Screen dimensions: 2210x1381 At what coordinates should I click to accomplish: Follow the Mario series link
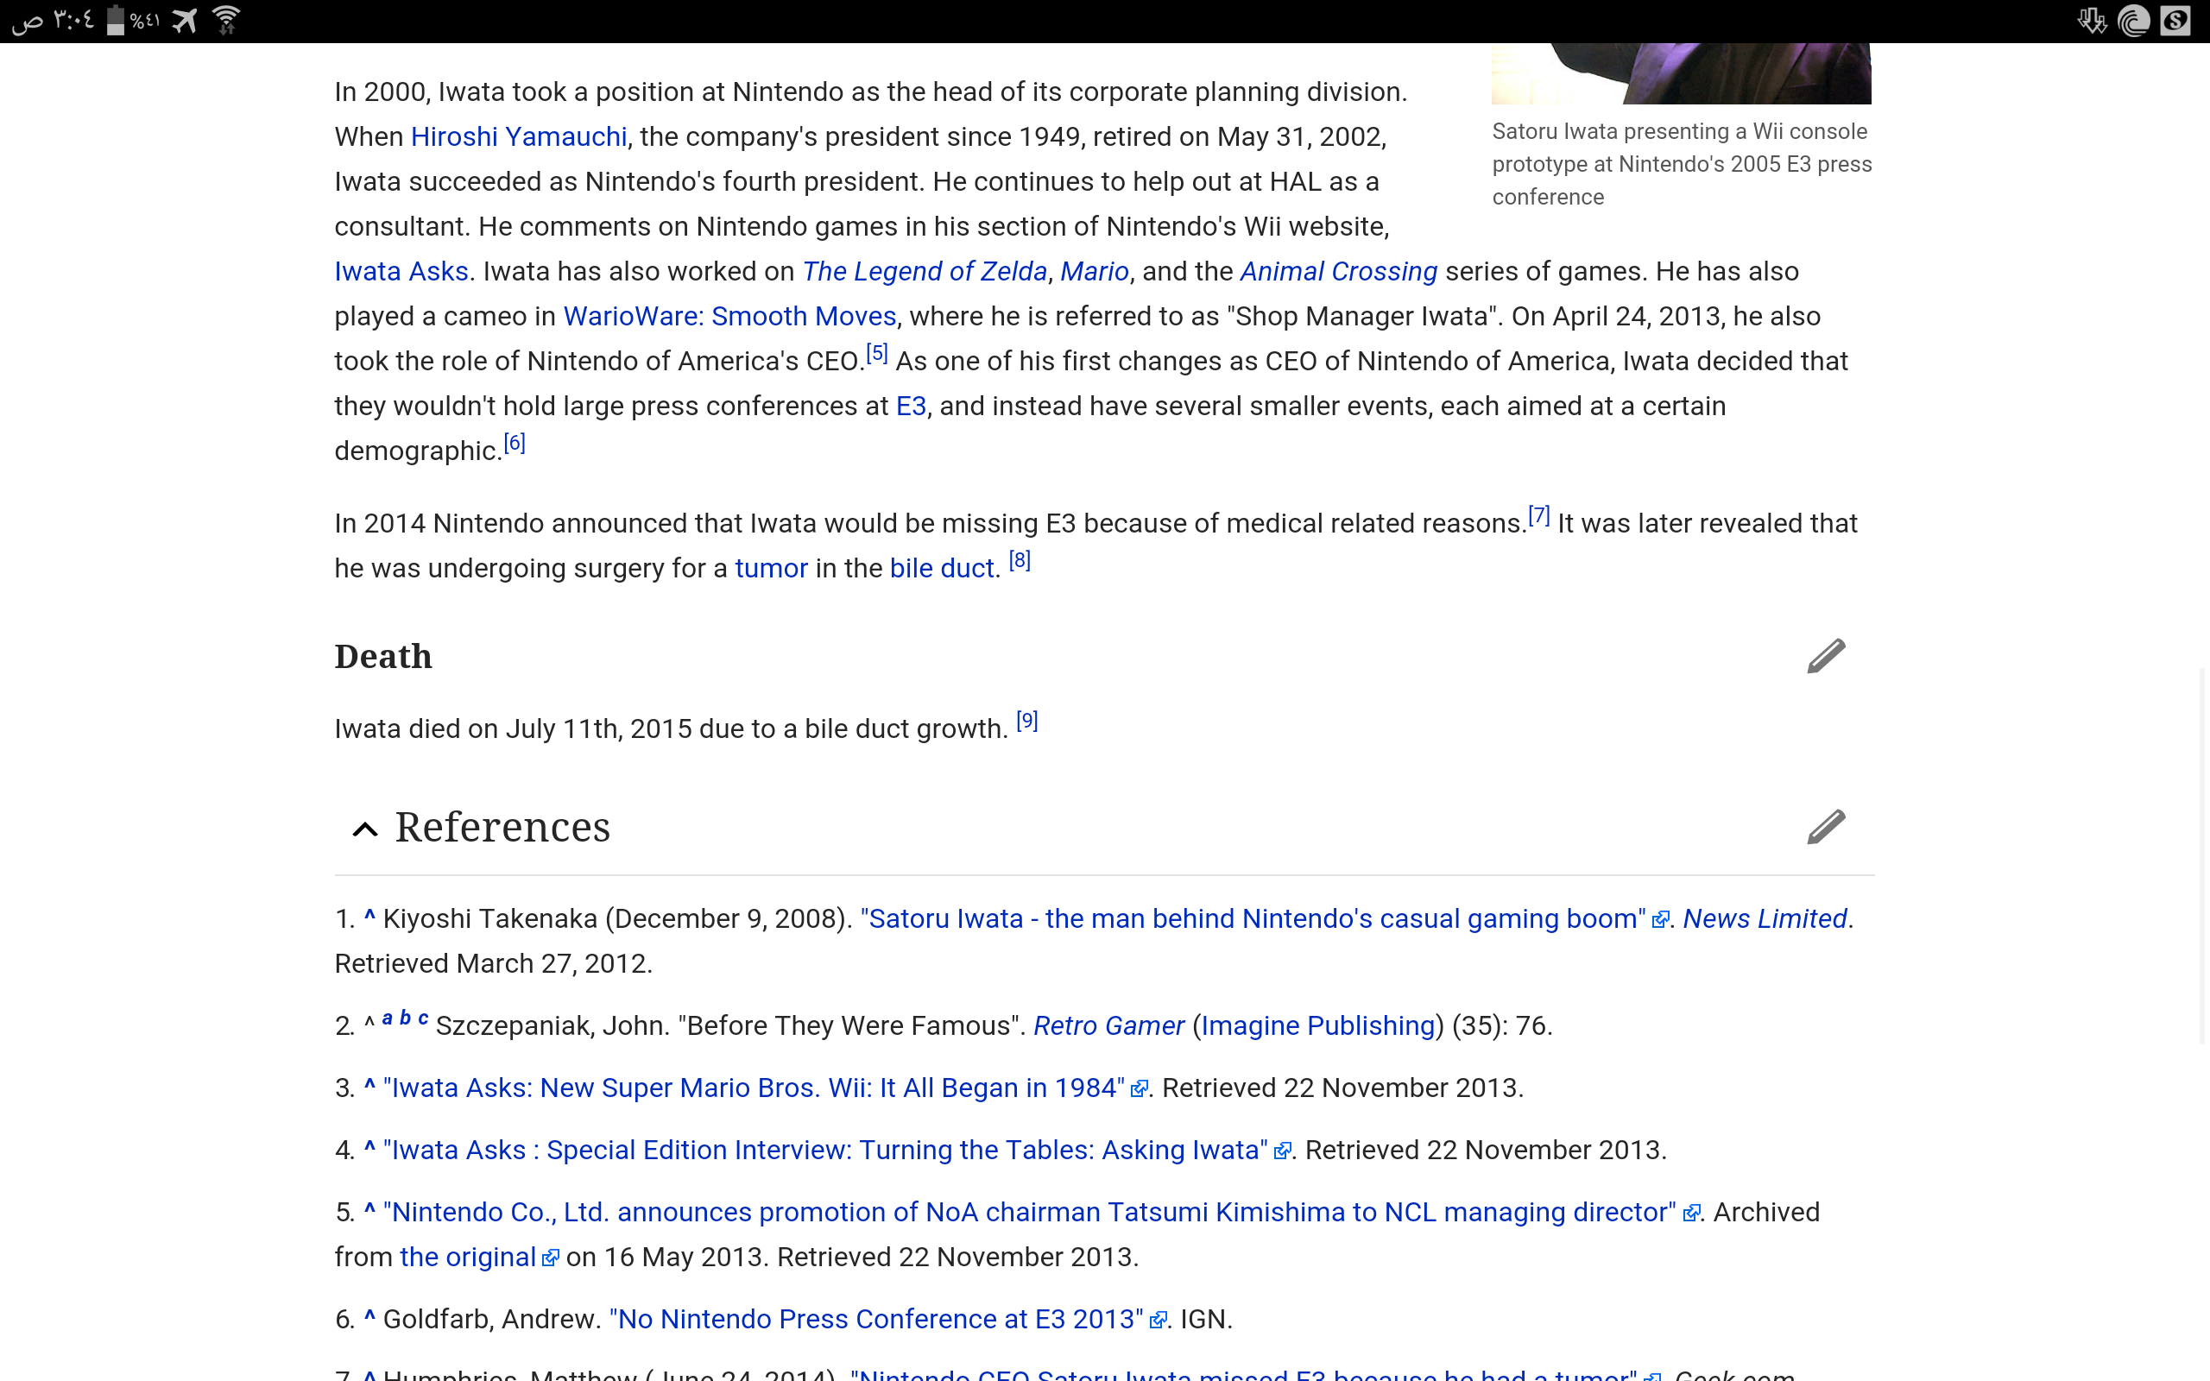click(1094, 271)
